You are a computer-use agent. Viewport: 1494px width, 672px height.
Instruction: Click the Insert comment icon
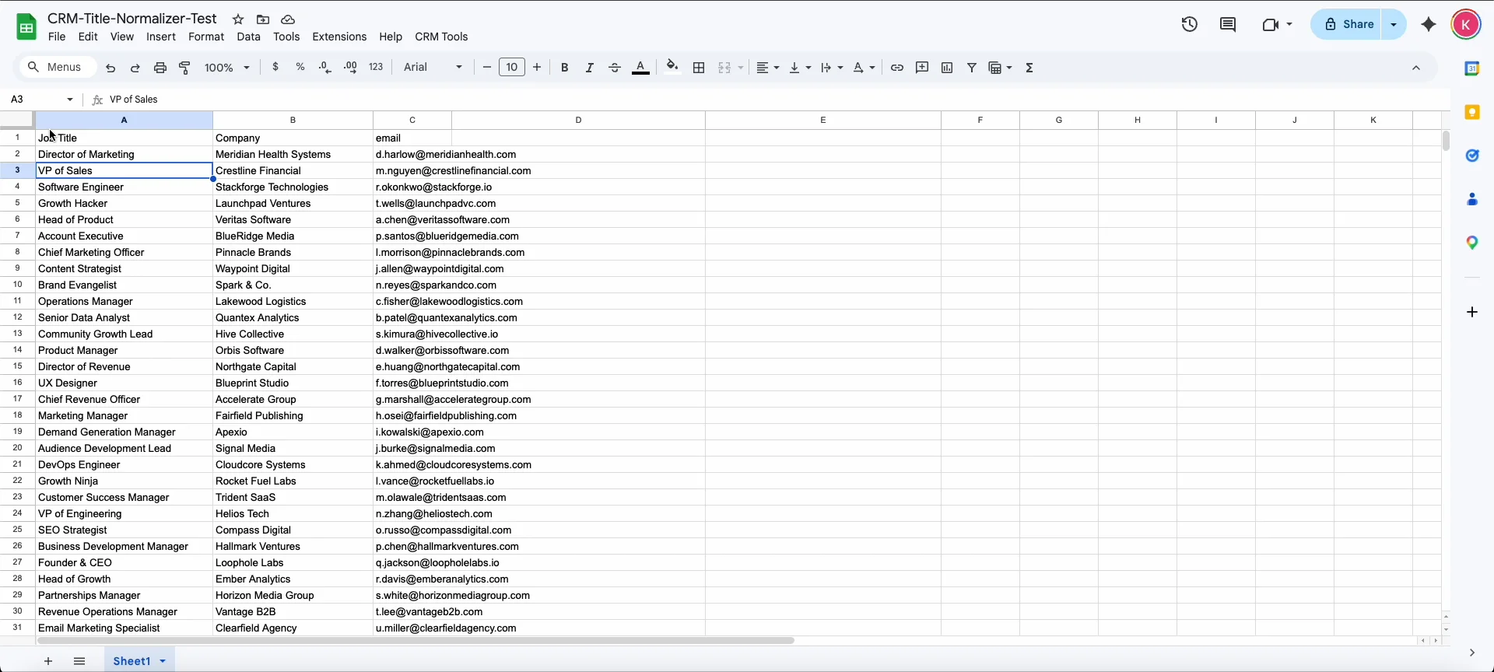922,68
